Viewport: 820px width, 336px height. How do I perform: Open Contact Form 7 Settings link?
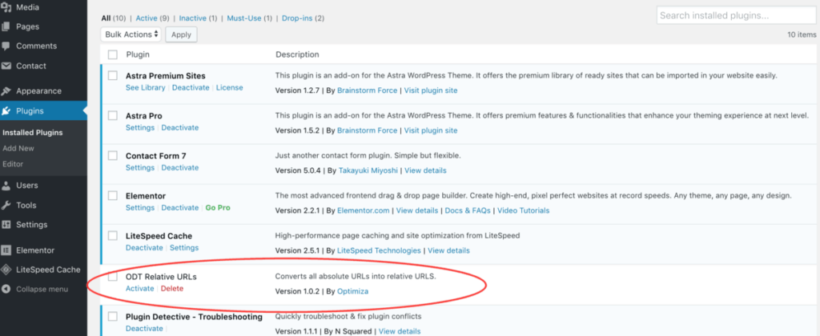point(140,168)
